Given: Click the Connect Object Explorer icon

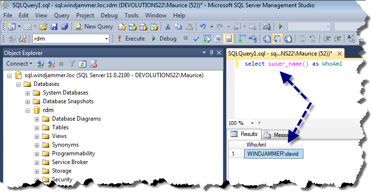Looking at the screenshot, I should point(40,64).
